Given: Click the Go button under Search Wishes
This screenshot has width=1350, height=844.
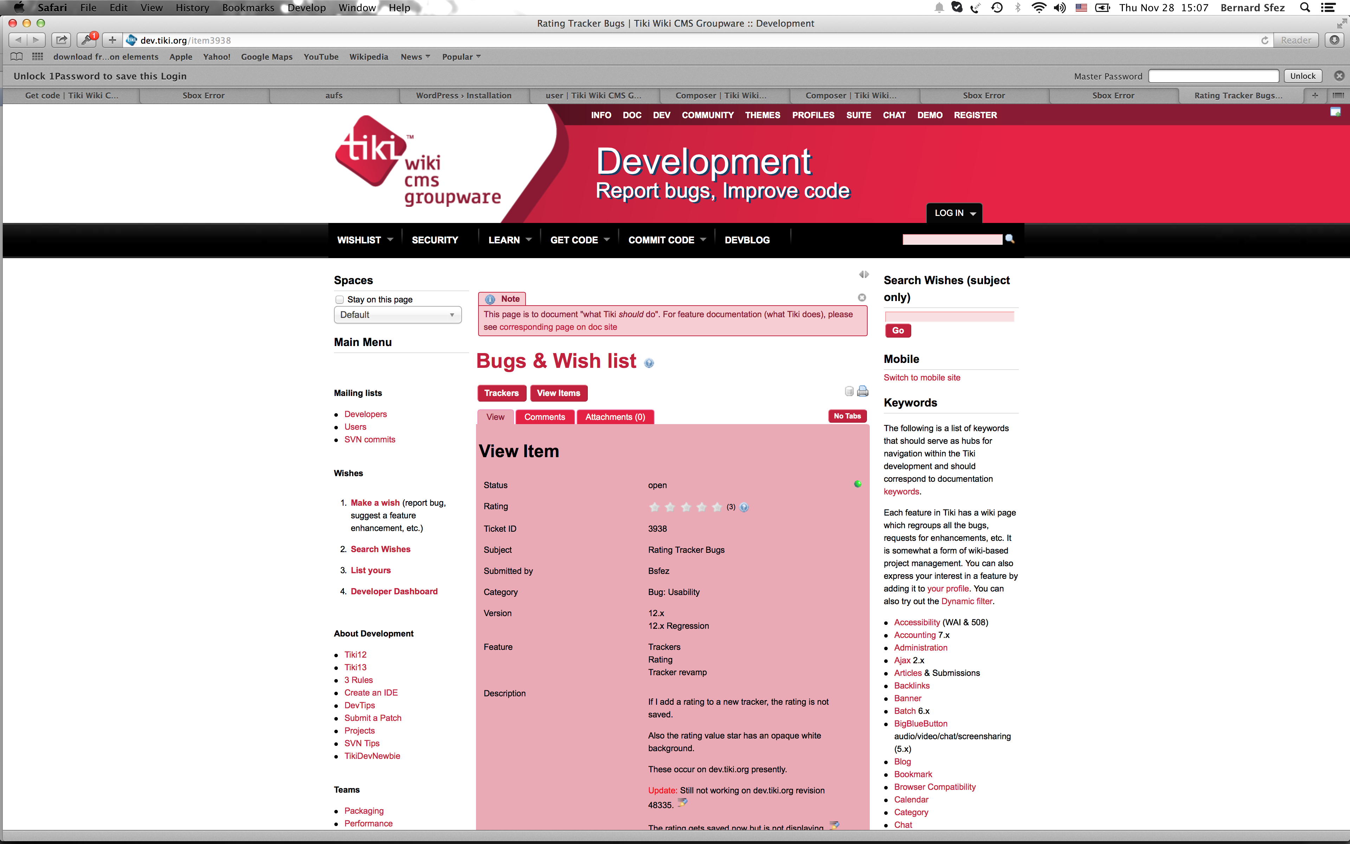Looking at the screenshot, I should click(898, 331).
